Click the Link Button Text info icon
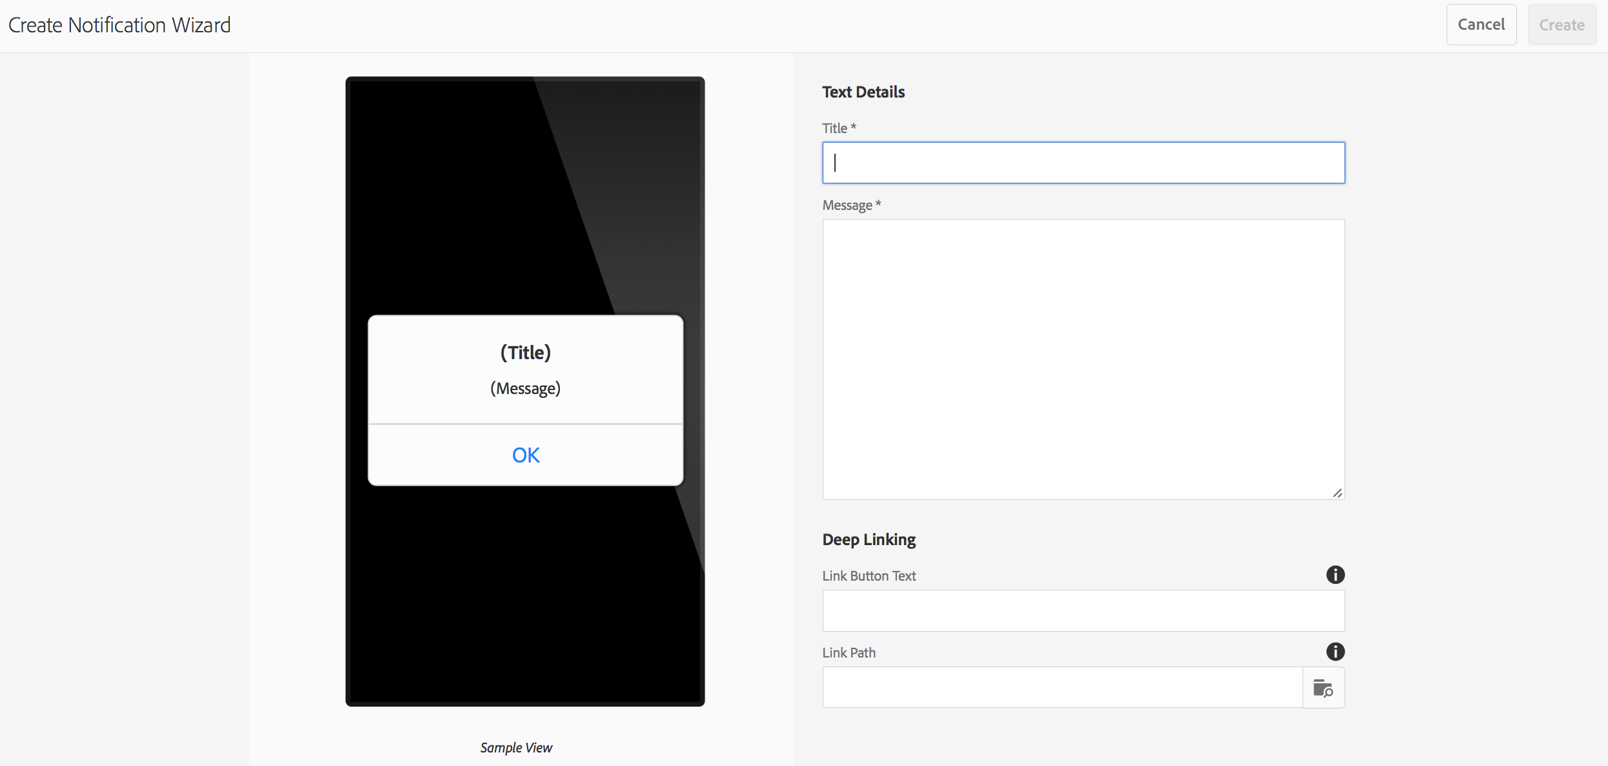This screenshot has height=766, width=1608. point(1335,575)
